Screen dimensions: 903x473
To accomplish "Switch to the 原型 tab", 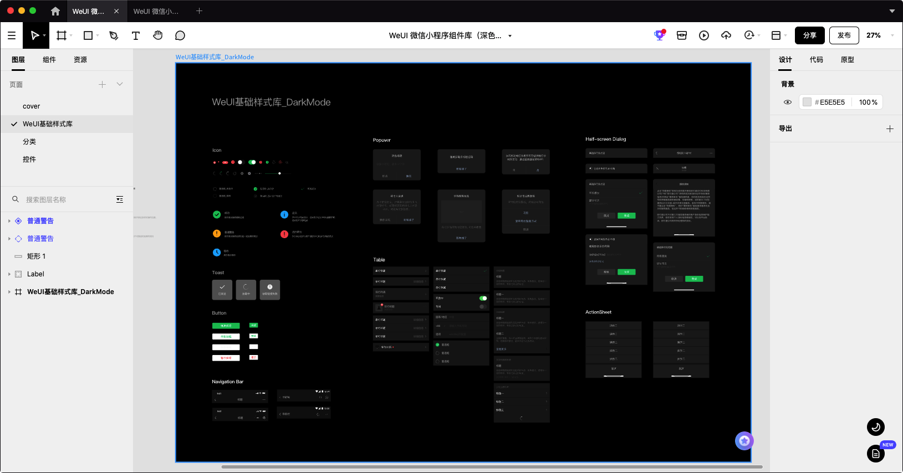I will coord(848,60).
